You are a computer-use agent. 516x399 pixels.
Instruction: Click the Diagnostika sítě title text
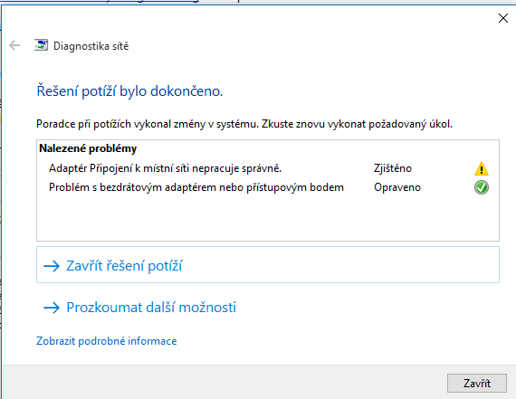coord(91,46)
